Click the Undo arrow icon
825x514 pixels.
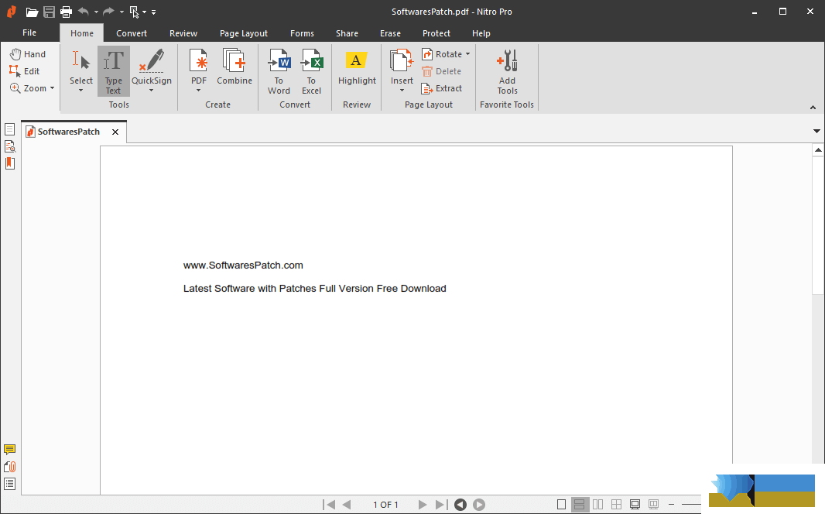[x=83, y=11]
